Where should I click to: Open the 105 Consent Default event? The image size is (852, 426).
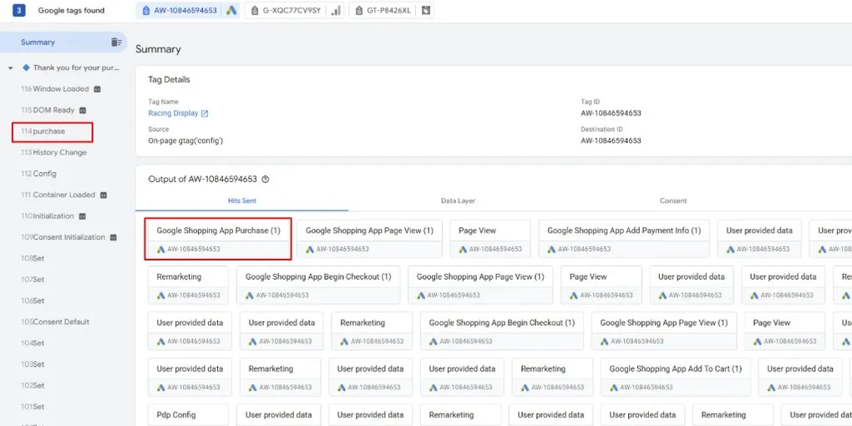(55, 322)
